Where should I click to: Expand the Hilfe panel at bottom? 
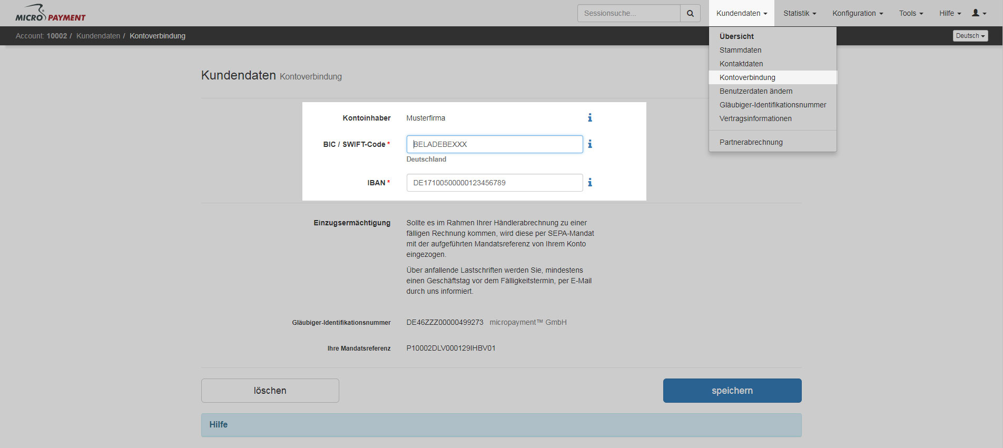tap(500, 425)
